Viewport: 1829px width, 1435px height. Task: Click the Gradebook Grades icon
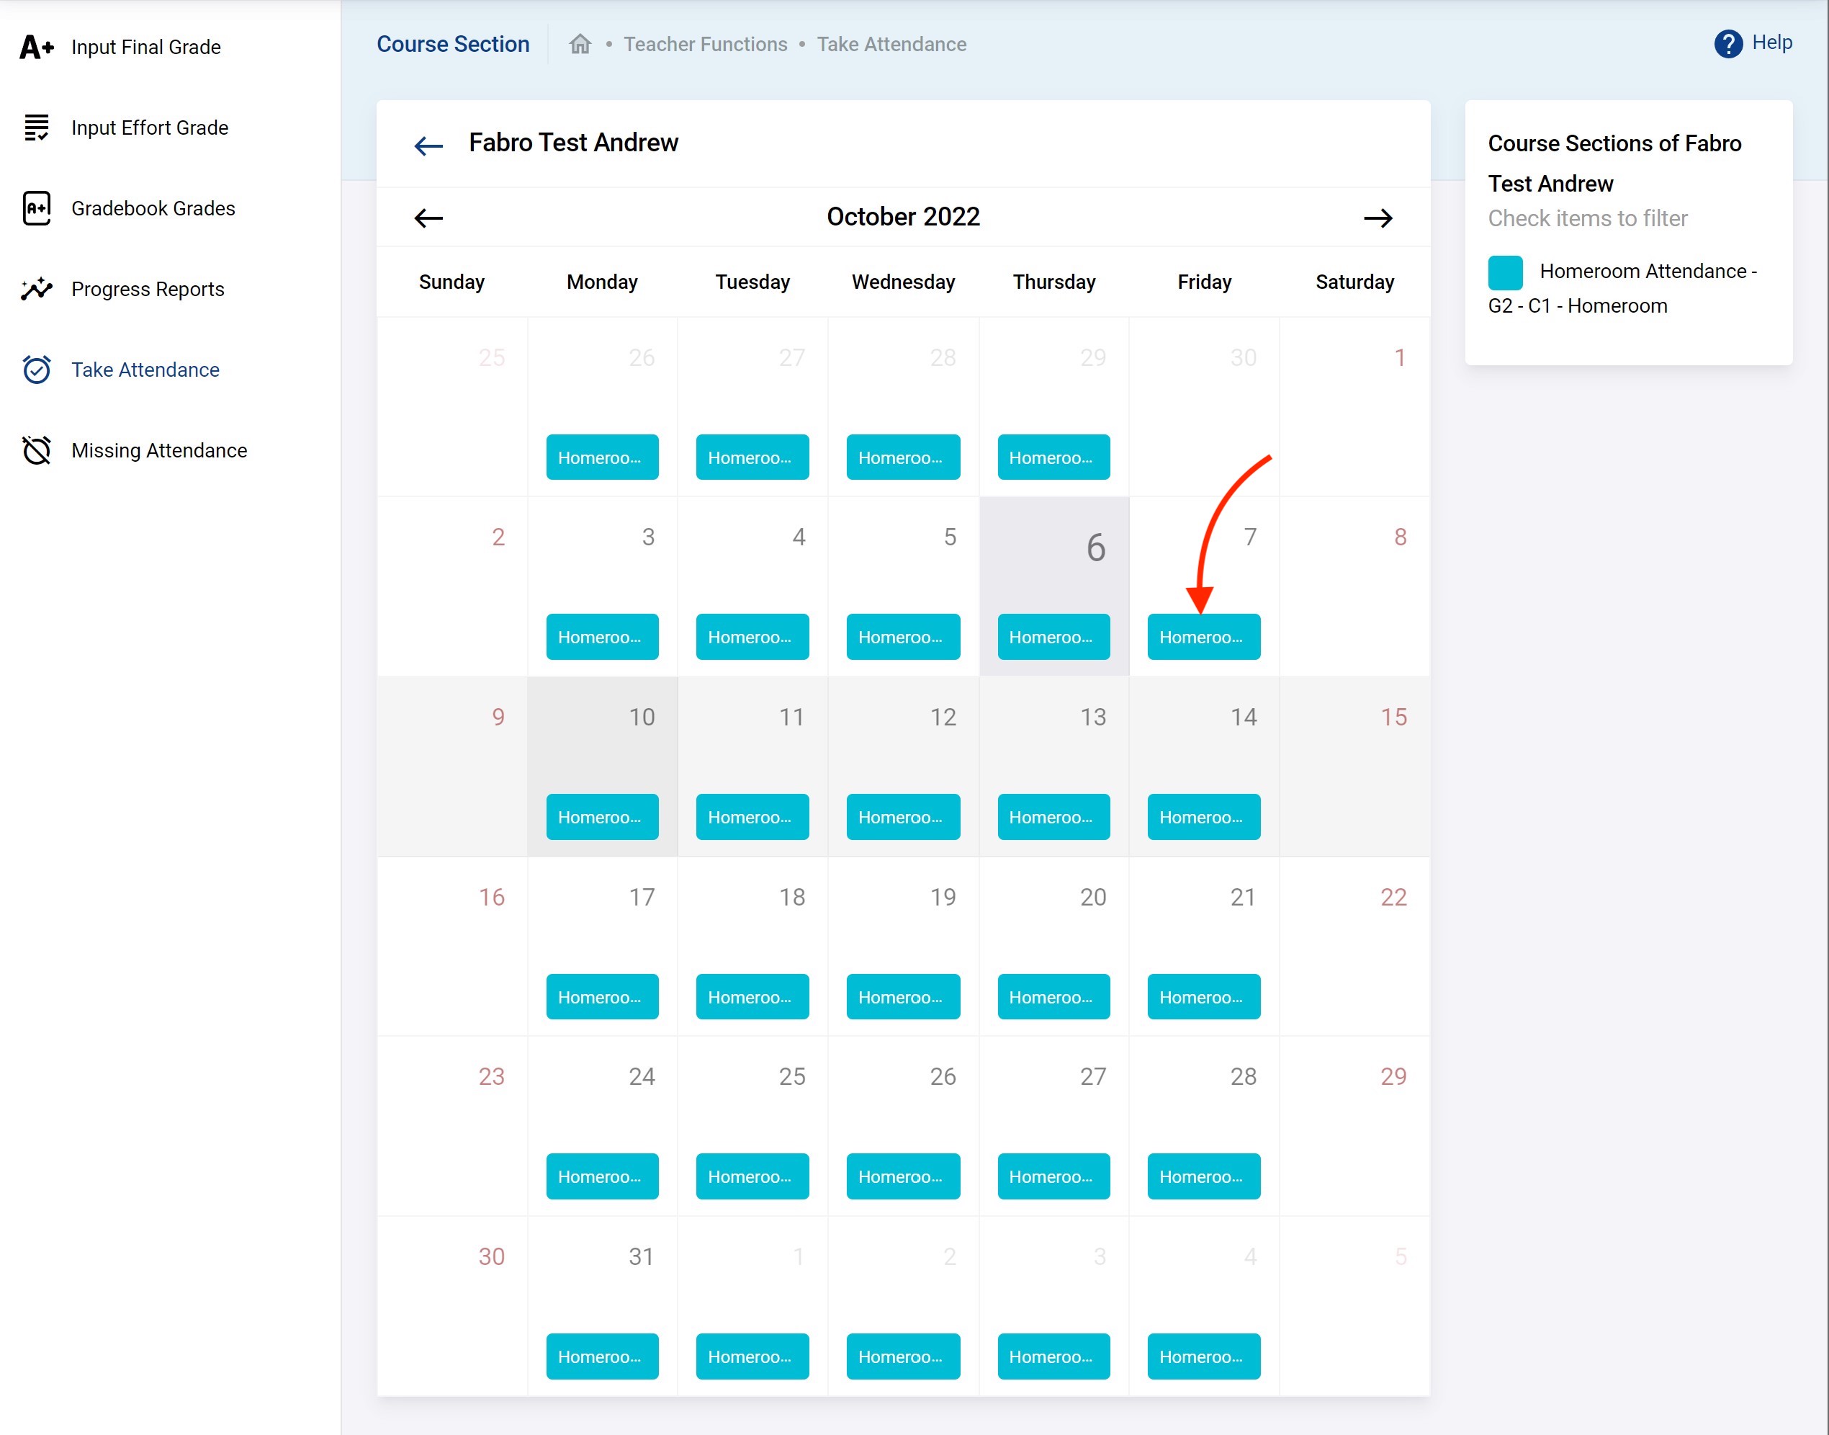36,208
